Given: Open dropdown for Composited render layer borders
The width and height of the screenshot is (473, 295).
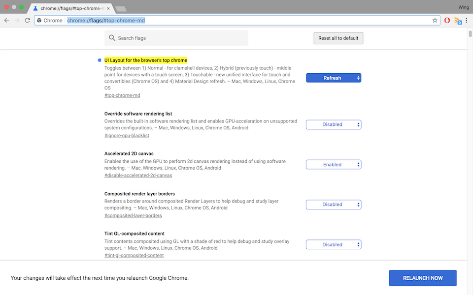Looking at the screenshot, I should [334, 205].
